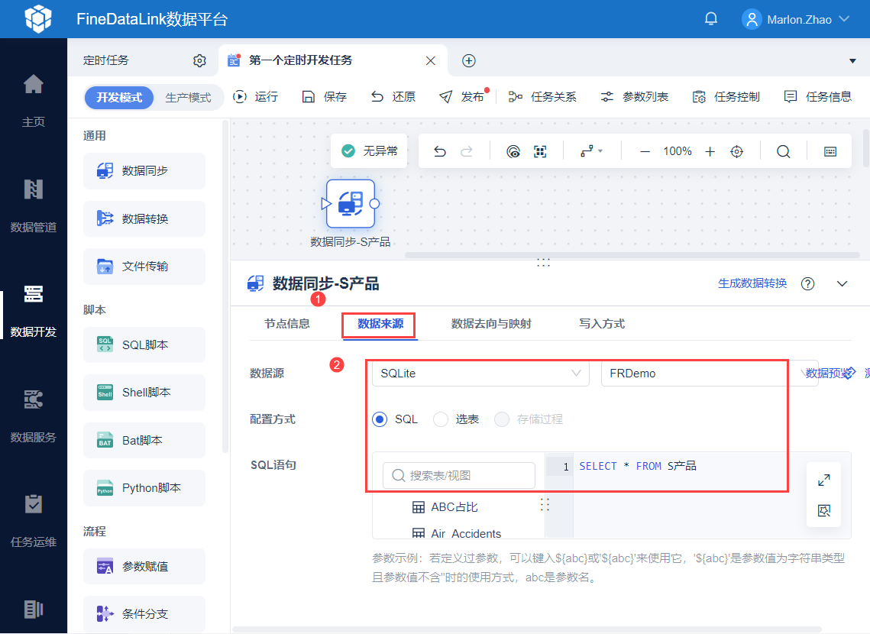This screenshot has width=870, height=634.
Task: Open 任务关系
Action: (x=542, y=96)
